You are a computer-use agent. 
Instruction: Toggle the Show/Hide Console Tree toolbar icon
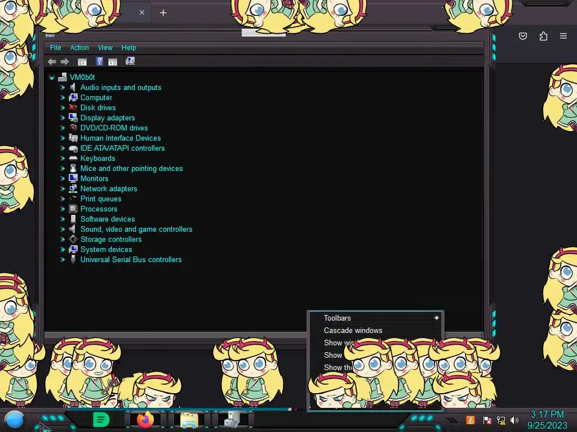[x=82, y=61]
